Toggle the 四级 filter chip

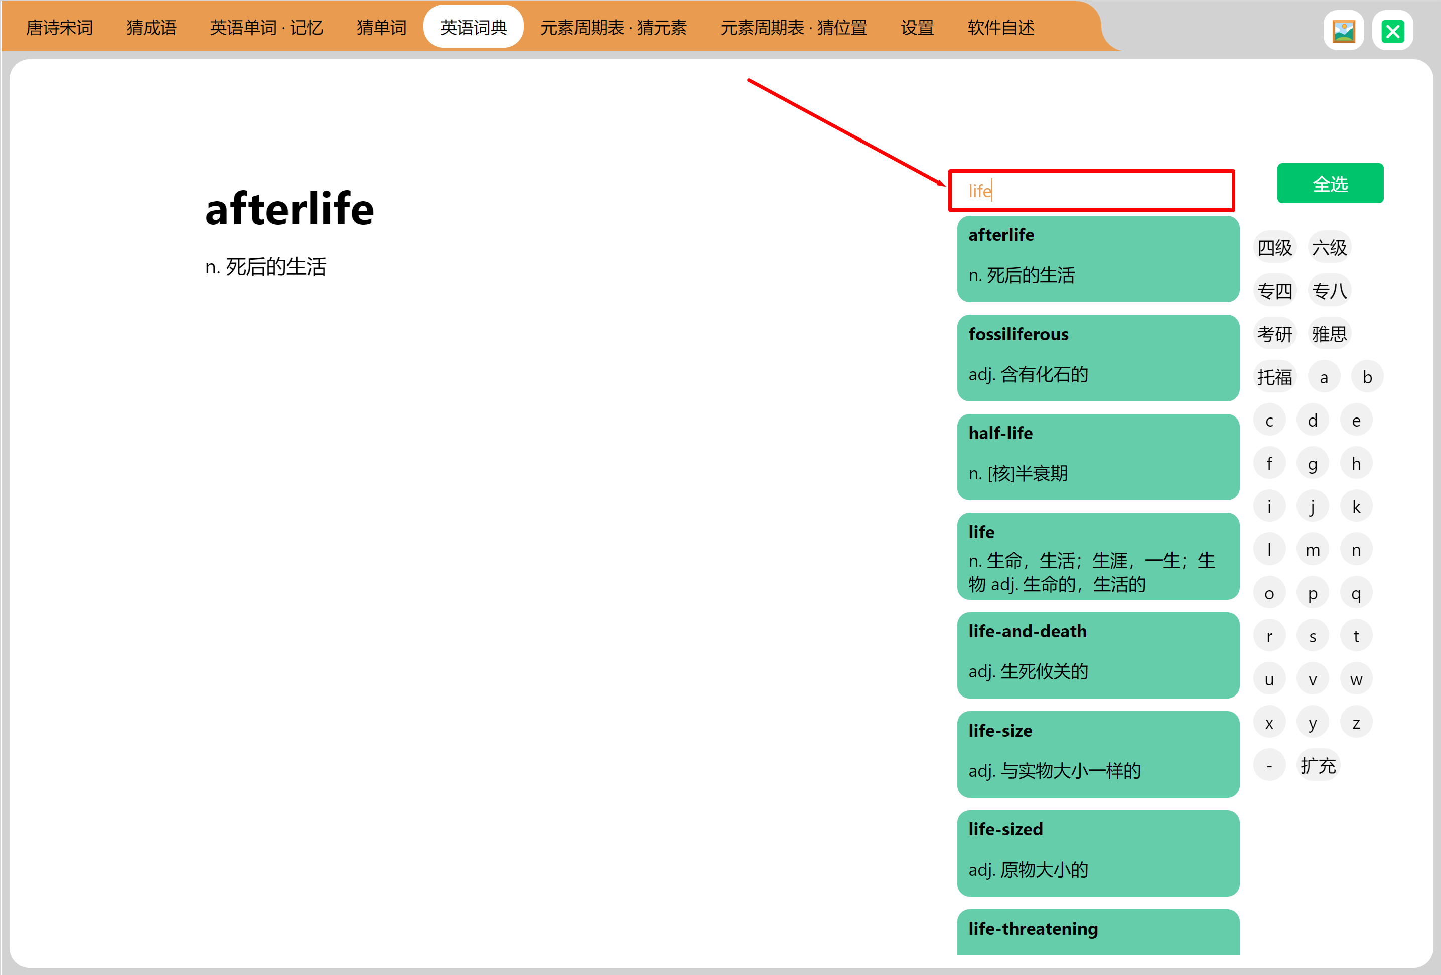(x=1274, y=247)
